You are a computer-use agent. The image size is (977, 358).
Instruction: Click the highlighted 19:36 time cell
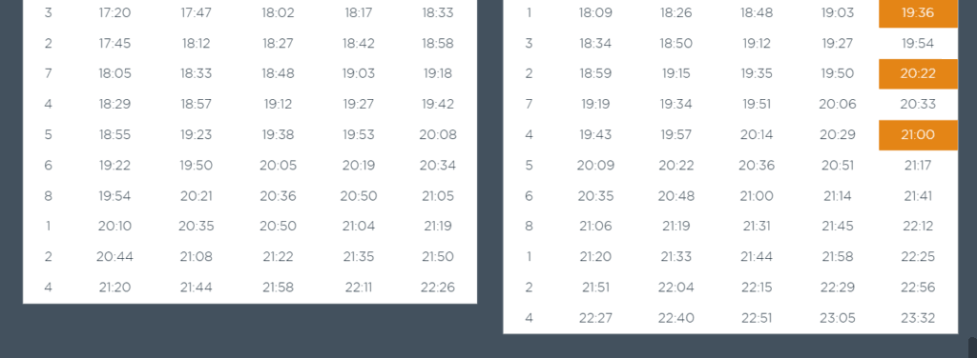point(918,13)
